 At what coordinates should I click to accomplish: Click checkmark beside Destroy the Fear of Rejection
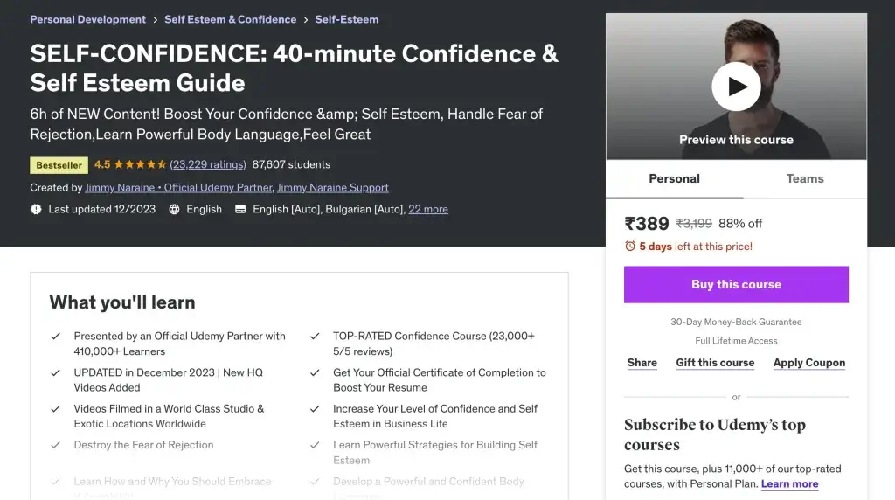[x=56, y=445]
